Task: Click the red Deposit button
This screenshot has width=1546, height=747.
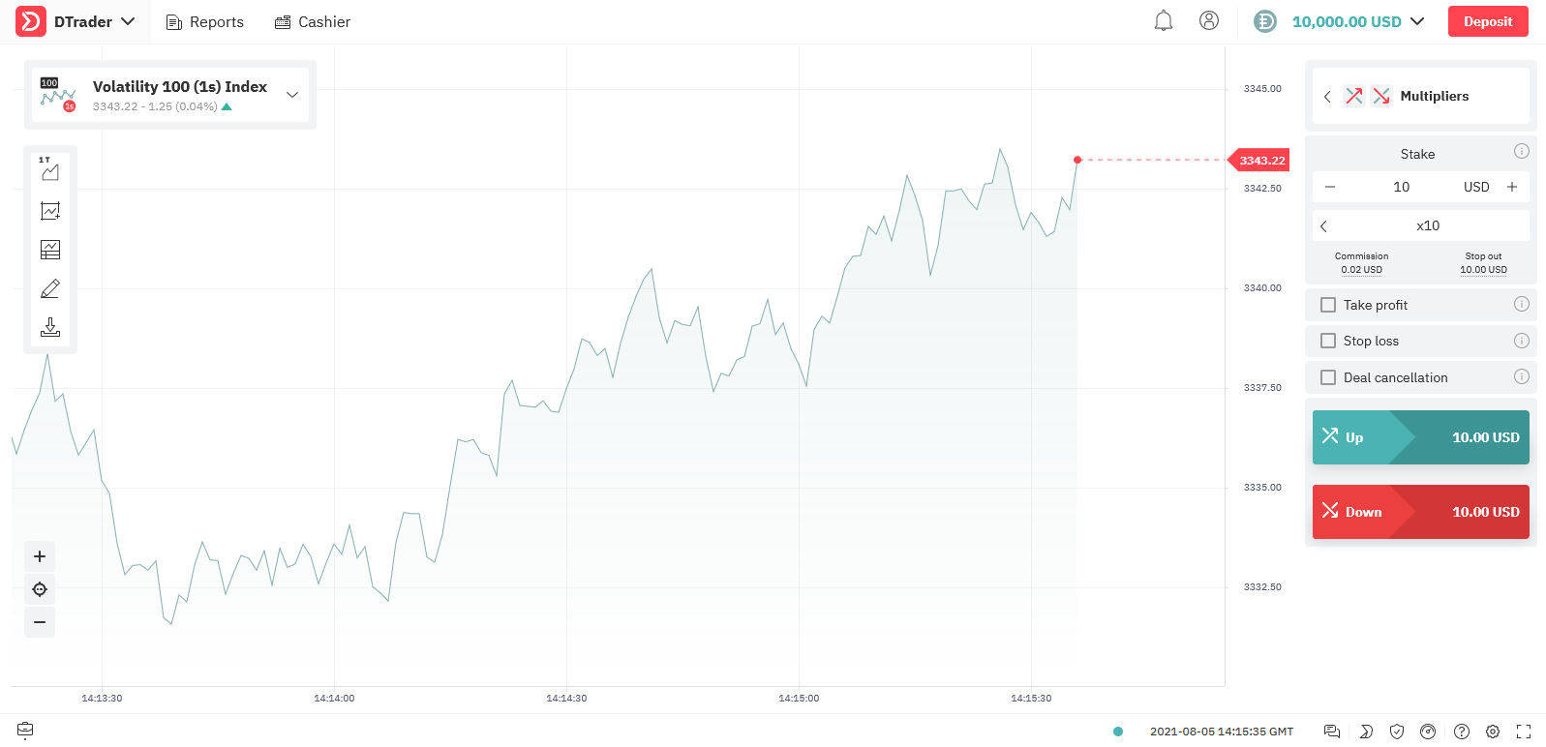Action: tap(1488, 21)
